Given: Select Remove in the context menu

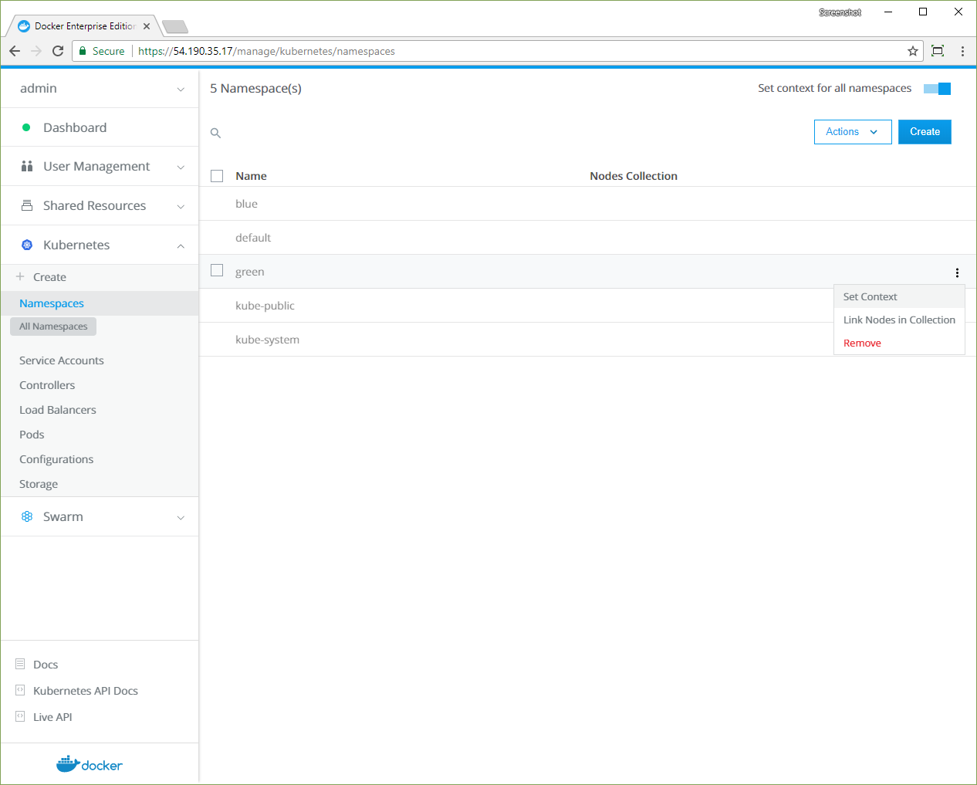Looking at the screenshot, I should pos(862,343).
